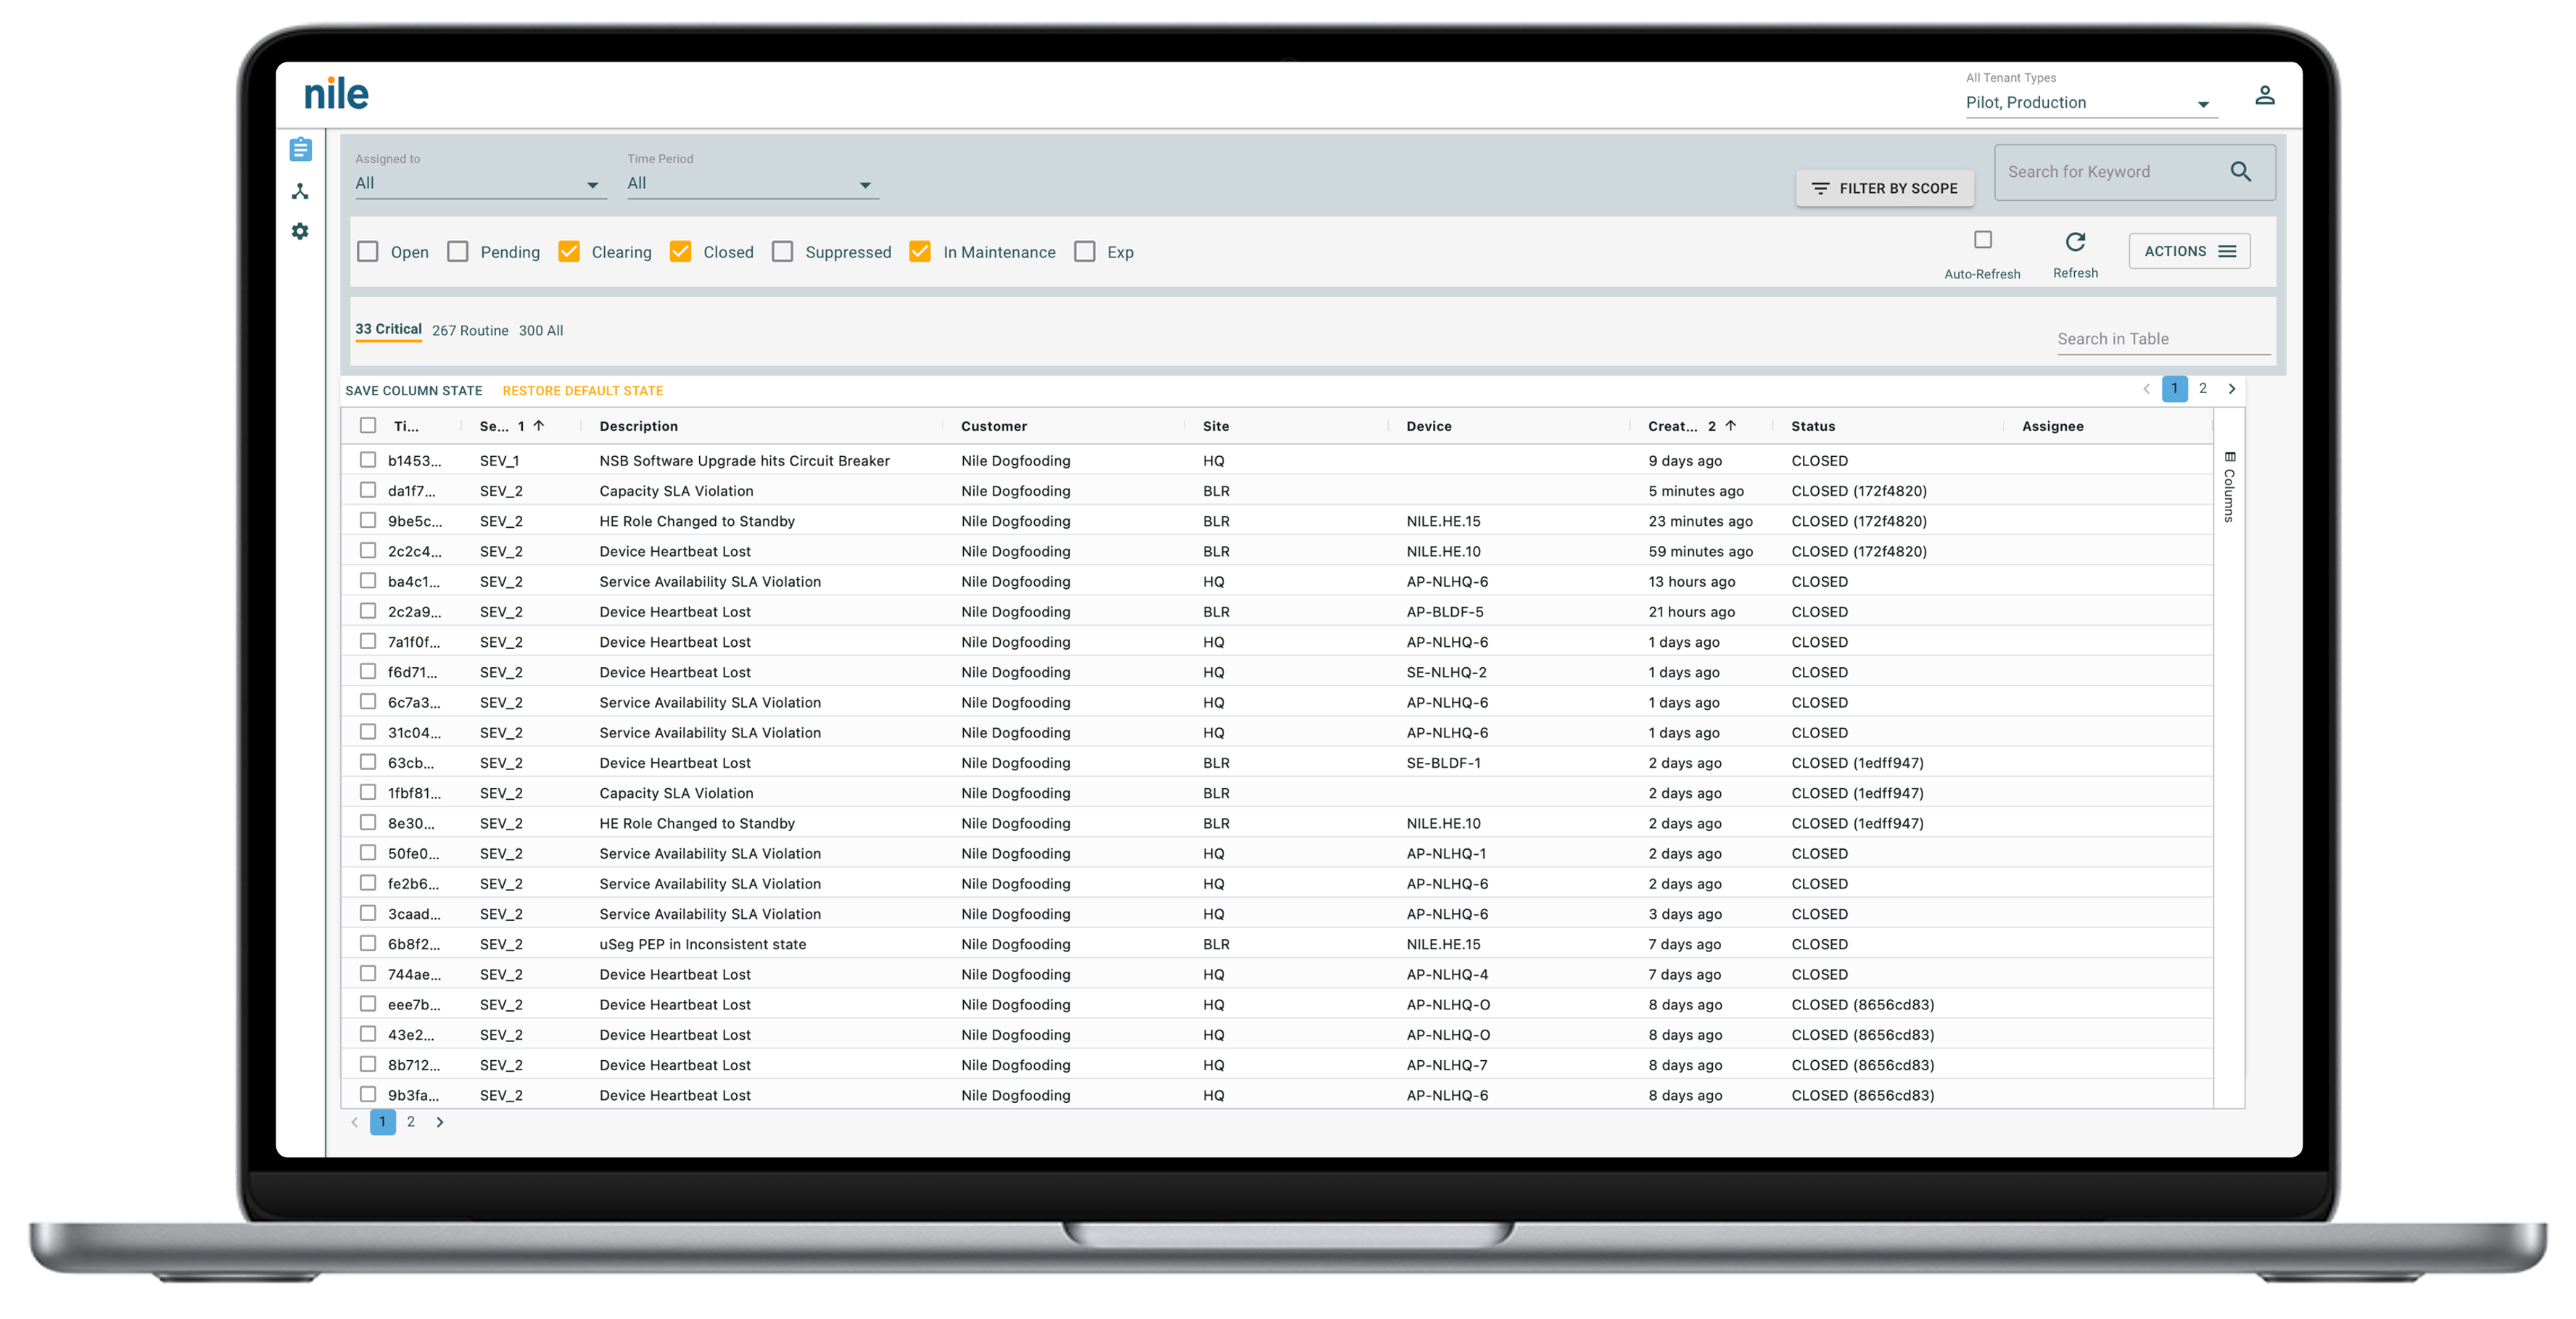Screen dimensions: 2576x1319
Task: Click the Status column header
Action: point(1813,426)
